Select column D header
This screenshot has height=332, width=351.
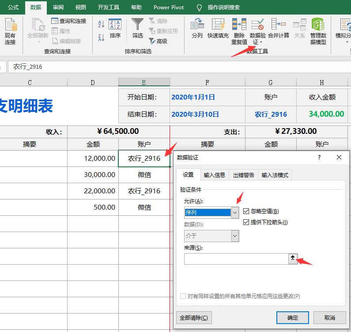tap(93, 82)
